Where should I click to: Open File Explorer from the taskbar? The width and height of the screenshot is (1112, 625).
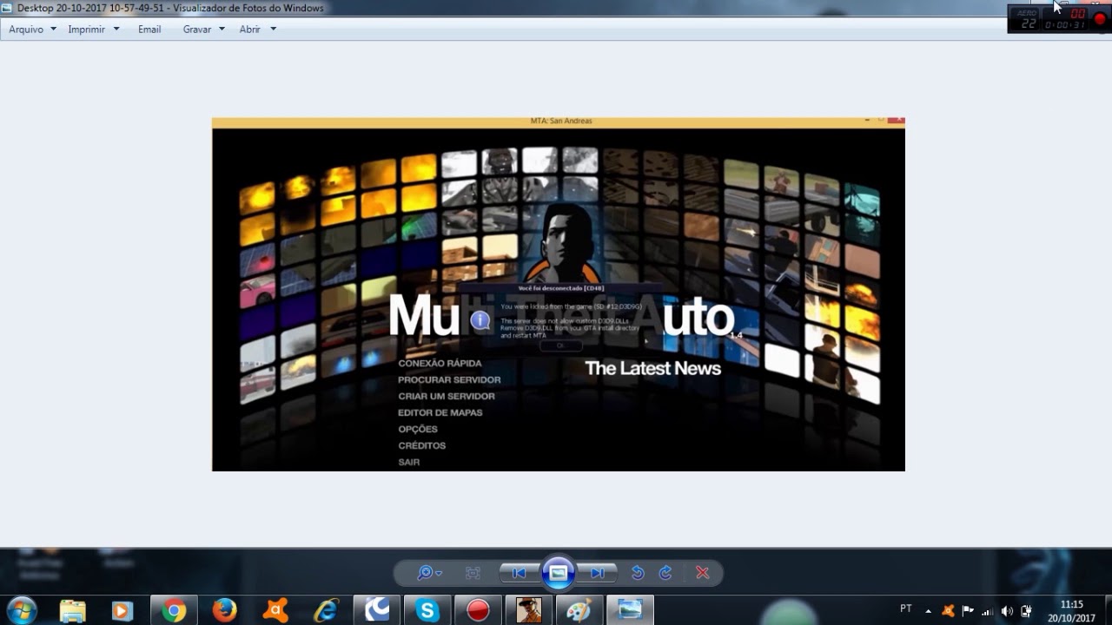(x=73, y=611)
